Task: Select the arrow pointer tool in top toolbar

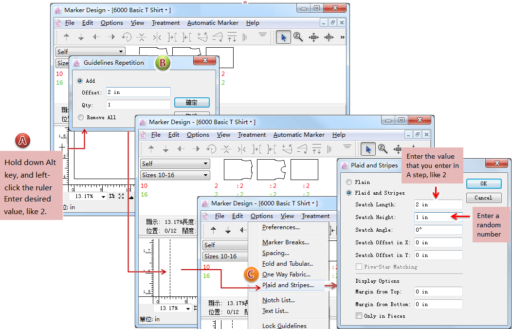Action: (x=284, y=37)
